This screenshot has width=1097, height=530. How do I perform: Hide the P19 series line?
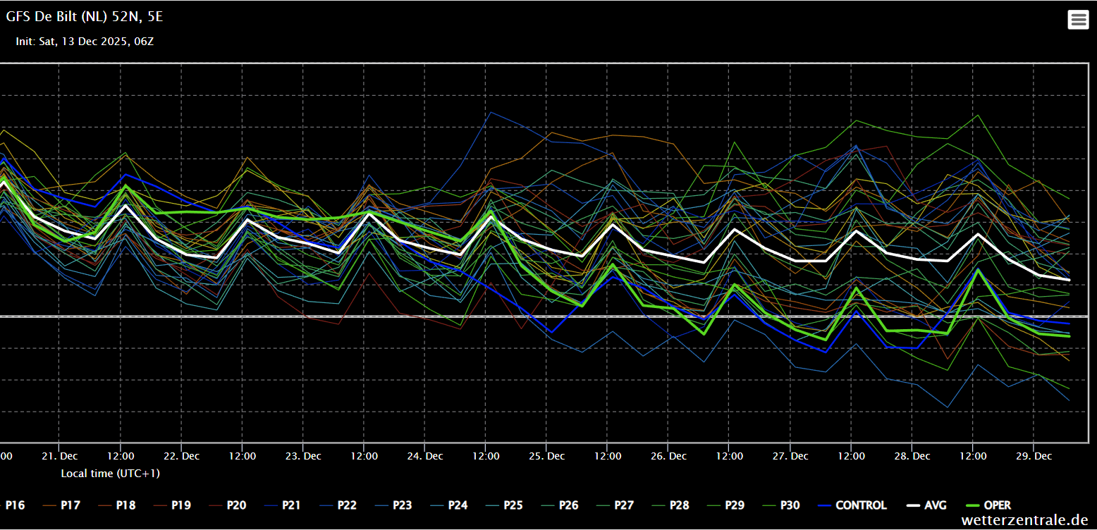(171, 505)
